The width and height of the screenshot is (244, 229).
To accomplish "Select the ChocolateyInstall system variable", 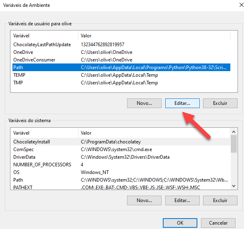I will pyautogui.click(x=121, y=142).
